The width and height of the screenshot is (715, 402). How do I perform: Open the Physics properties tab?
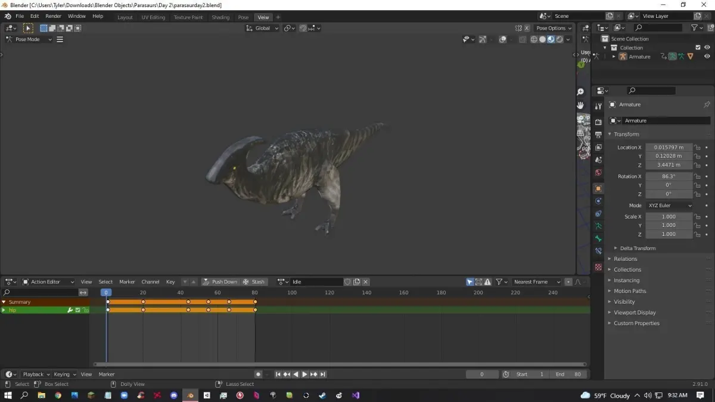(598, 201)
